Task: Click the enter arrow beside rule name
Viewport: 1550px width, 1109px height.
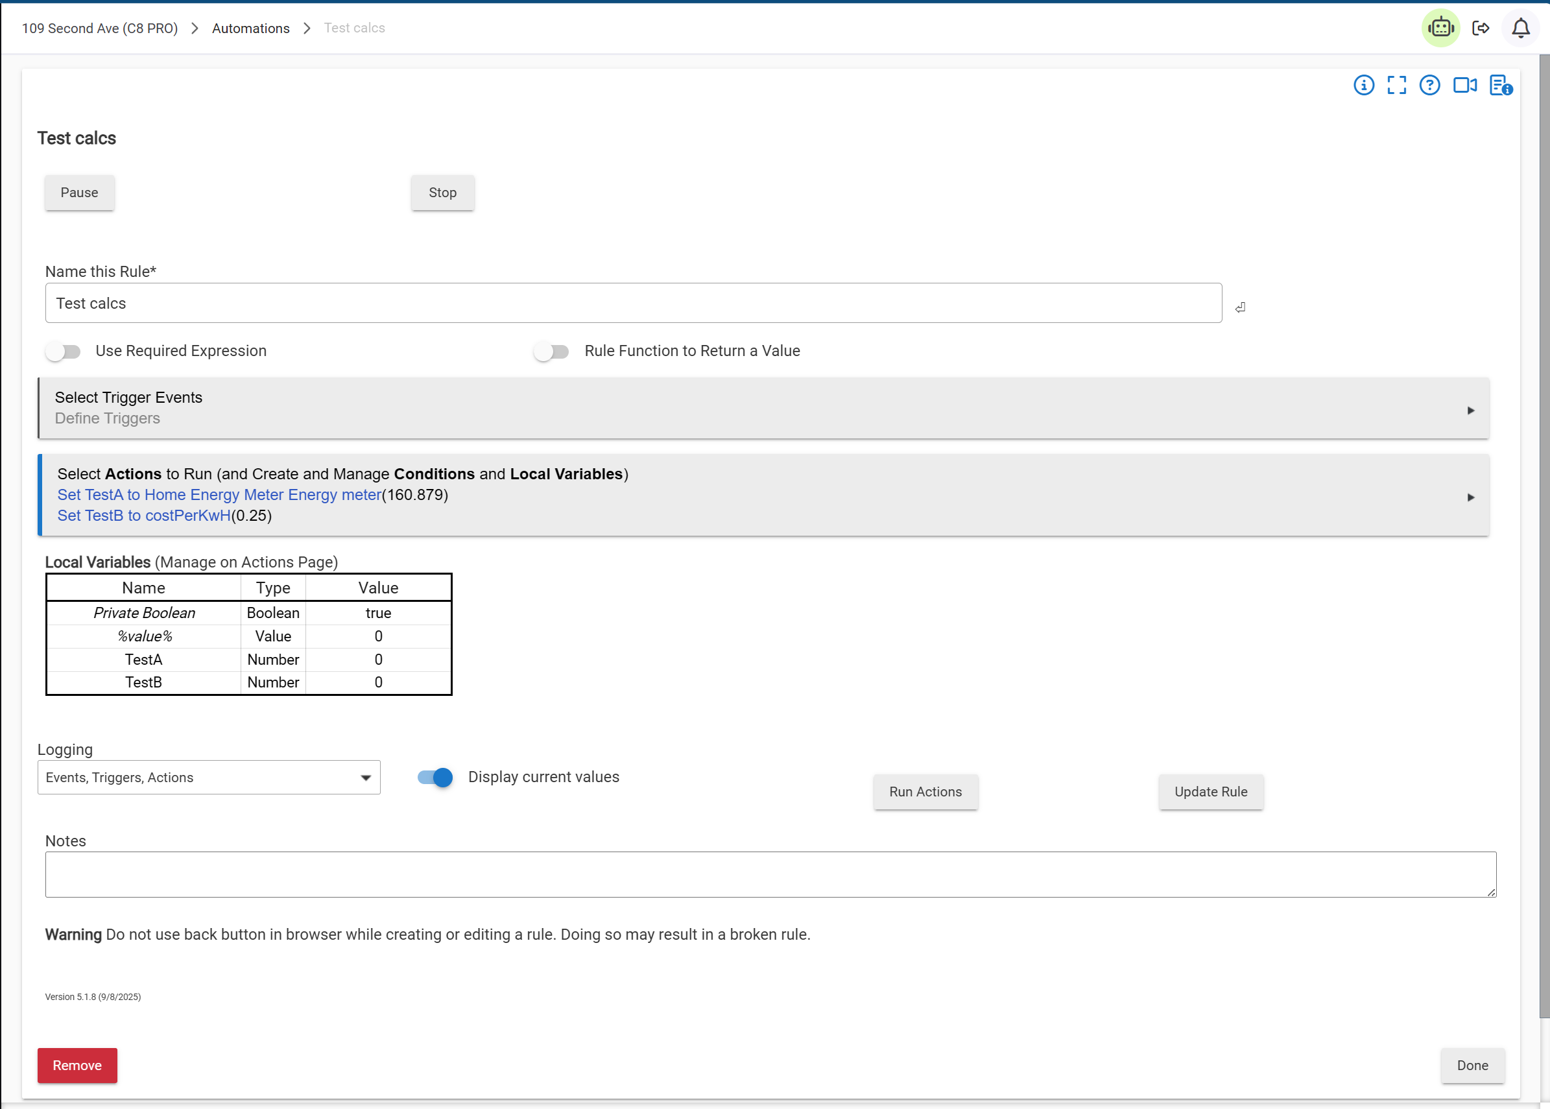Action: [x=1240, y=307]
